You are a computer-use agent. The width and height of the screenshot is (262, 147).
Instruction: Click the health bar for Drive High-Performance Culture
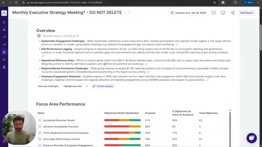[122, 139]
